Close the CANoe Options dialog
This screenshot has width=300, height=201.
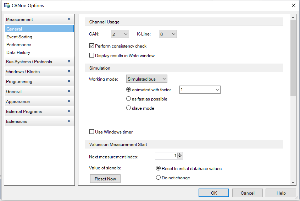coord(294,5)
